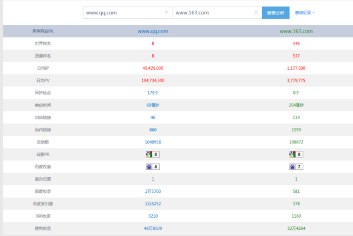The width and height of the screenshot is (353, 236).
Task: Click the 流量排名 row label
Action: (x=43, y=55)
